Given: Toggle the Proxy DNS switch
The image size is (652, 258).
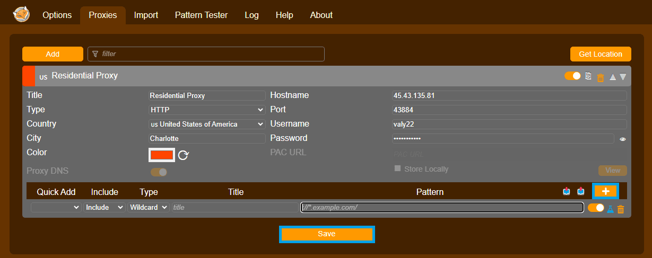Looking at the screenshot, I should pyautogui.click(x=159, y=172).
